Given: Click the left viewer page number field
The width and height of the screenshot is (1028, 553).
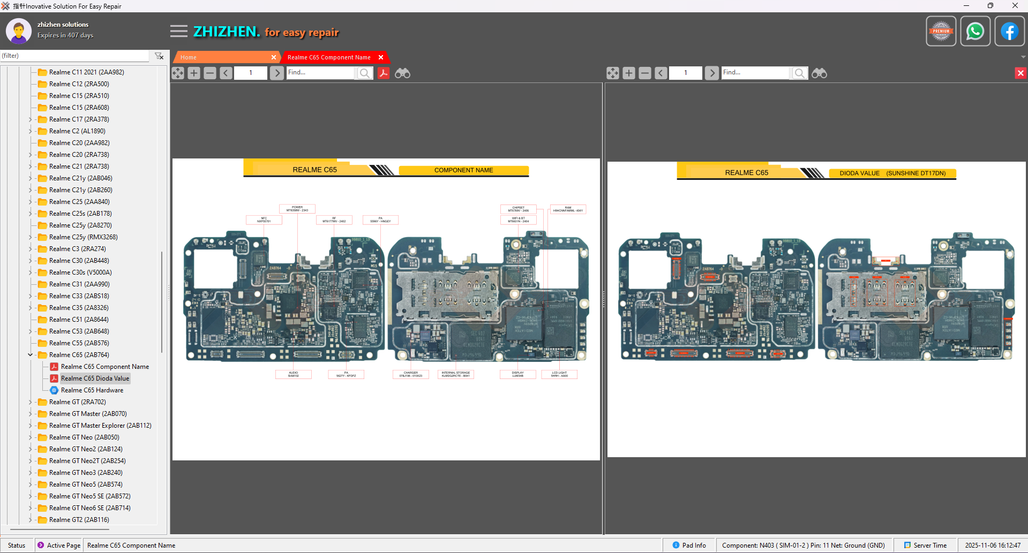Looking at the screenshot, I should pos(251,73).
